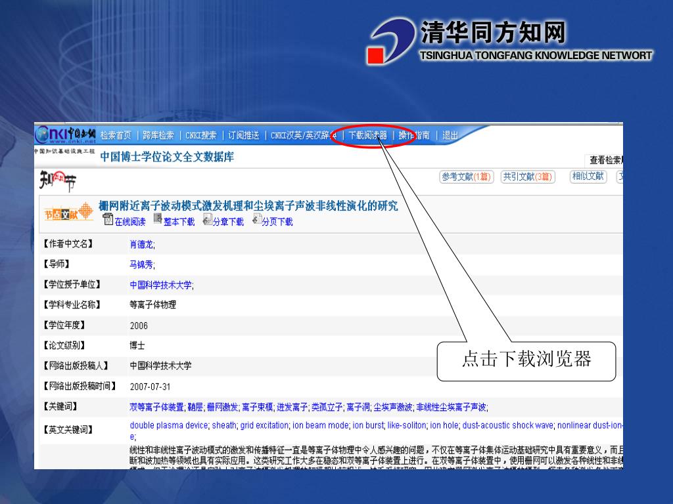Click the keyword 尘埃声激波
This screenshot has width=673, height=504.
pos(393,407)
